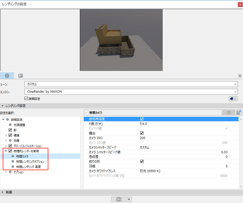Toggle the 影 checkbox in tree

point(10,130)
